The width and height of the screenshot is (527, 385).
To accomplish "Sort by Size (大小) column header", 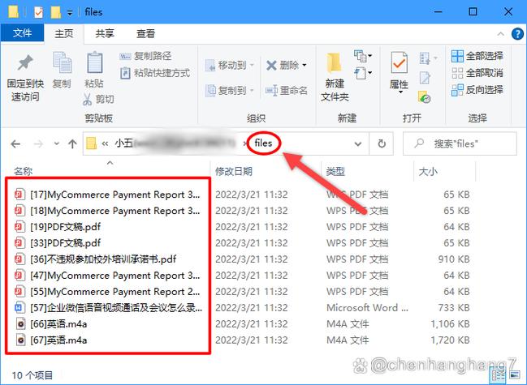I will (428, 171).
